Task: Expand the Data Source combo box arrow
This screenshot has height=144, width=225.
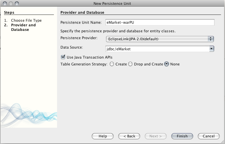Action: (x=212, y=49)
